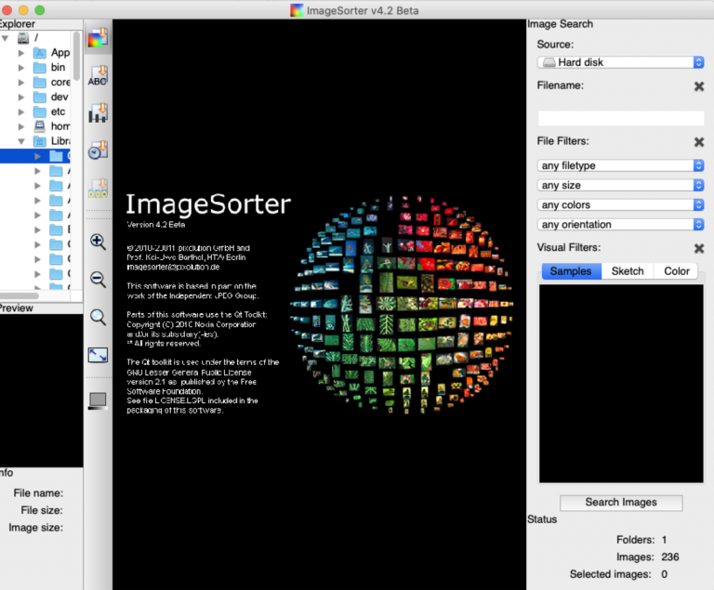Select the root drive '/' item

coord(28,38)
